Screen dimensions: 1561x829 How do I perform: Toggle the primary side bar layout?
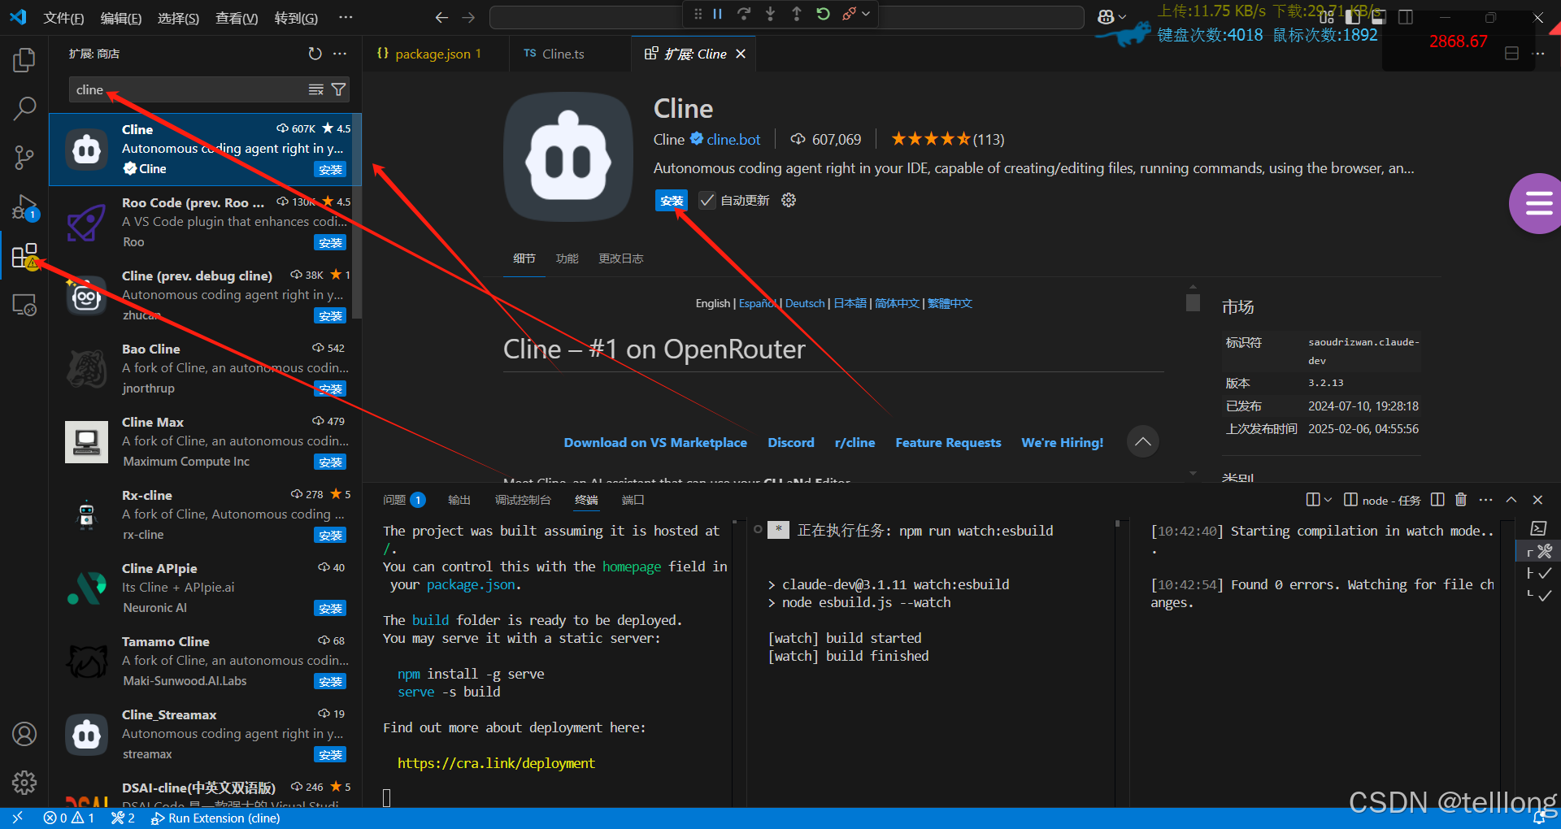[x=1353, y=17]
